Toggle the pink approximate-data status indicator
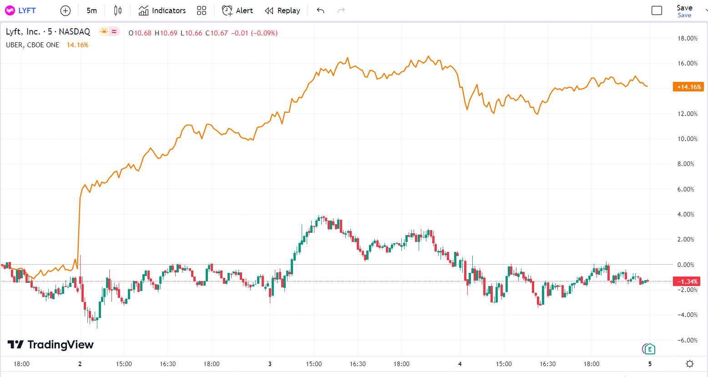Image resolution: width=708 pixels, height=377 pixels. [114, 31]
